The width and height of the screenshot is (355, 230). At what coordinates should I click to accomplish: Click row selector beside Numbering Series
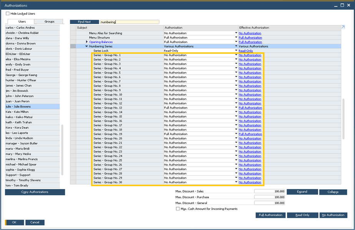click(73, 46)
